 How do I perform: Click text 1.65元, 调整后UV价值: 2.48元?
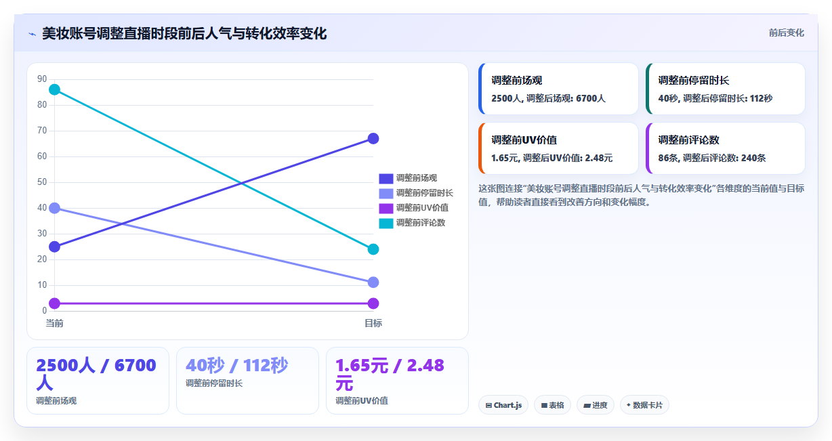click(552, 158)
